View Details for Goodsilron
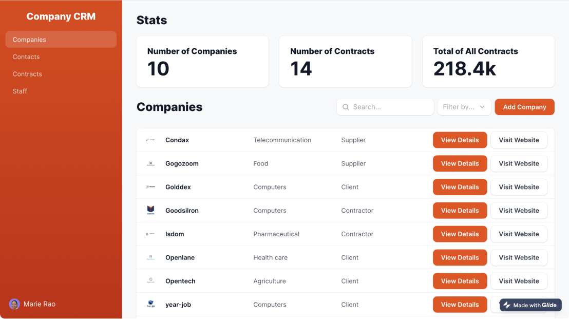This screenshot has height=319, width=569. pyautogui.click(x=460, y=210)
